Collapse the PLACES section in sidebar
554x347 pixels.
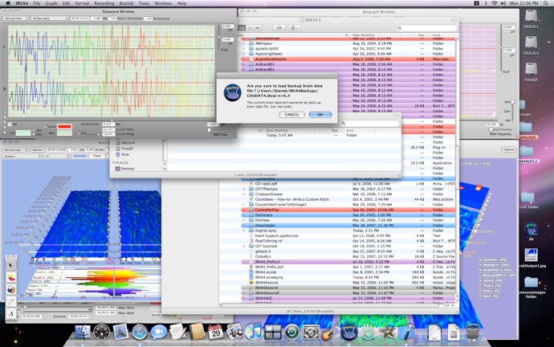(x=114, y=162)
